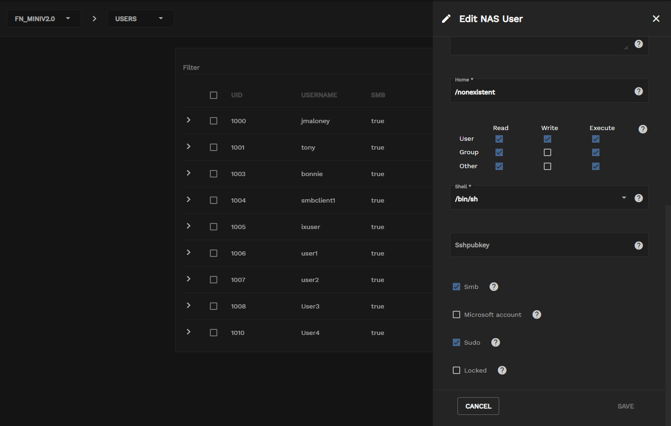Open the USERS breadcrumb menu

tap(140, 19)
